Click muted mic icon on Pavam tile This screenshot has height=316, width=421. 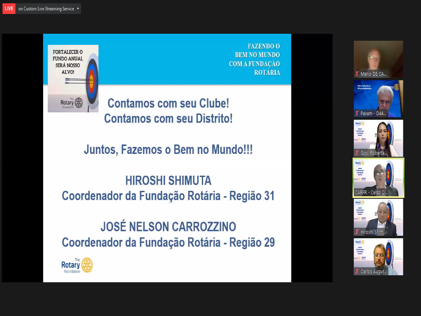point(357,114)
